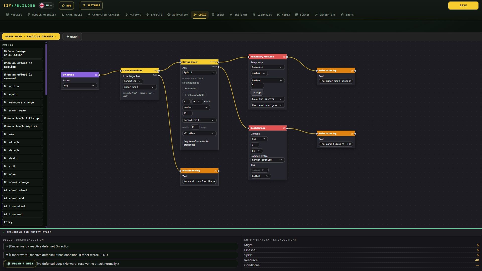Close the Deal damage node
Image resolution: width=482 pixels, height=271 pixels.
click(x=284, y=128)
